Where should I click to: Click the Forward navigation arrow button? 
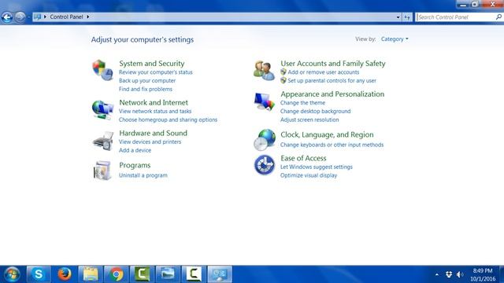(x=20, y=17)
